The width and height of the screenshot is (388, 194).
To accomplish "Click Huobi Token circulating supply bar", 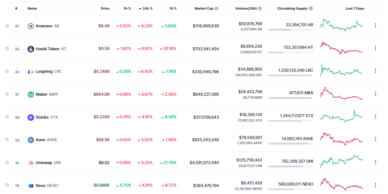I will pyautogui.click(x=290, y=53).
